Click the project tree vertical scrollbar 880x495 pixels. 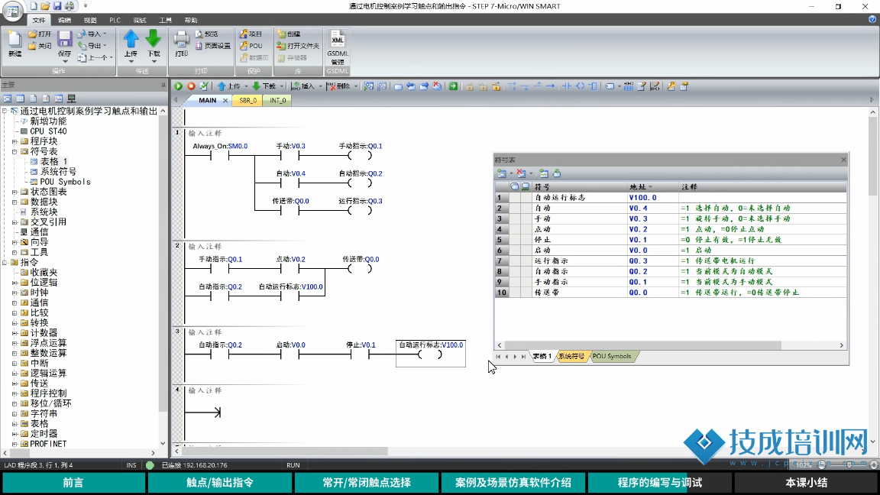click(x=163, y=264)
